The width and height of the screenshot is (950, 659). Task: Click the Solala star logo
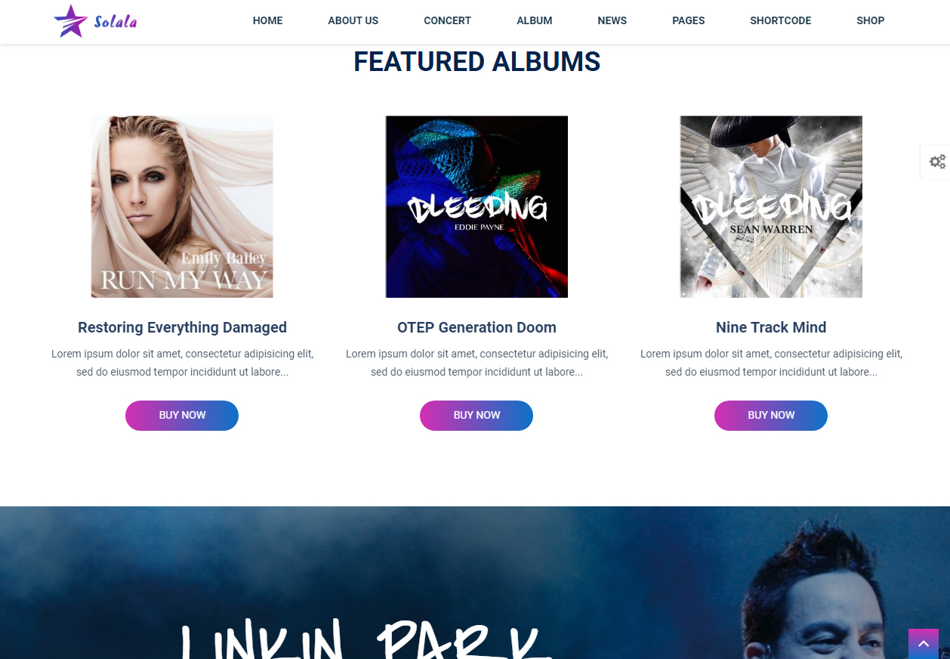95,21
